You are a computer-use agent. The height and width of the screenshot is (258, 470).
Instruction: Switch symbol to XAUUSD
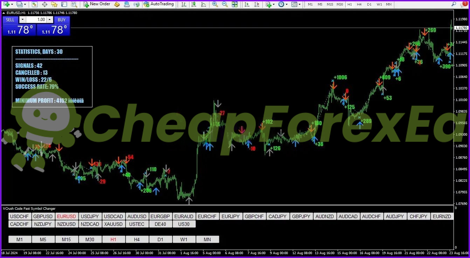click(x=113, y=224)
